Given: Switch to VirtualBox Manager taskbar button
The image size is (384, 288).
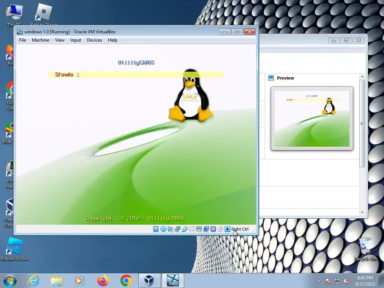Looking at the screenshot, I should click(x=149, y=280).
